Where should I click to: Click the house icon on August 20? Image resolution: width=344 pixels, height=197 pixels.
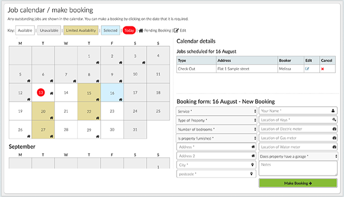tap(52, 118)
